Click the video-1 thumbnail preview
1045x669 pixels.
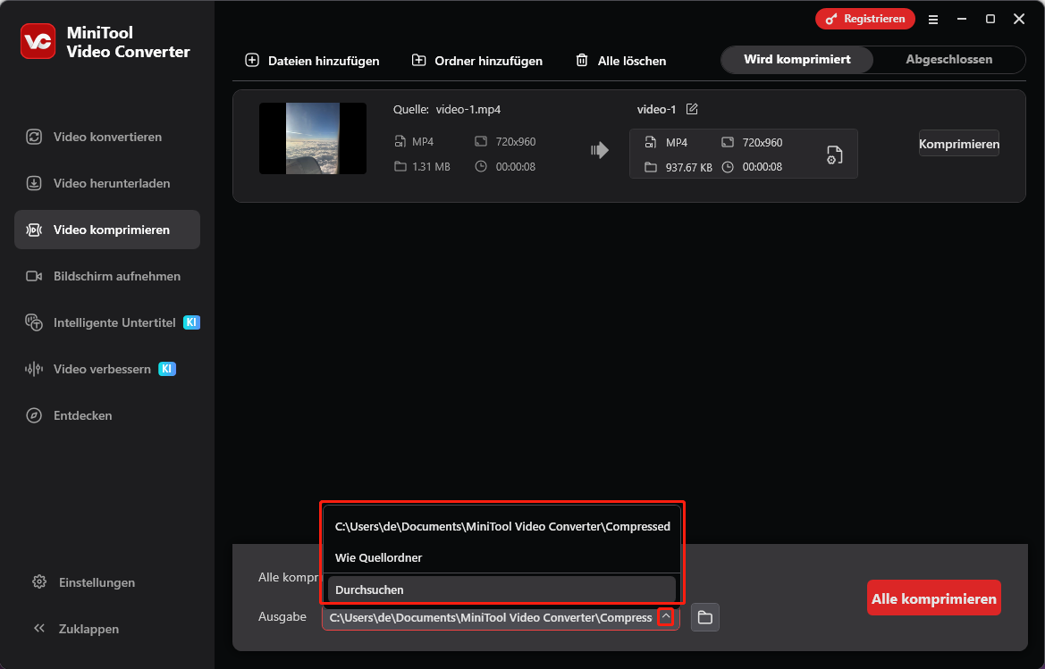coord(313,138)
